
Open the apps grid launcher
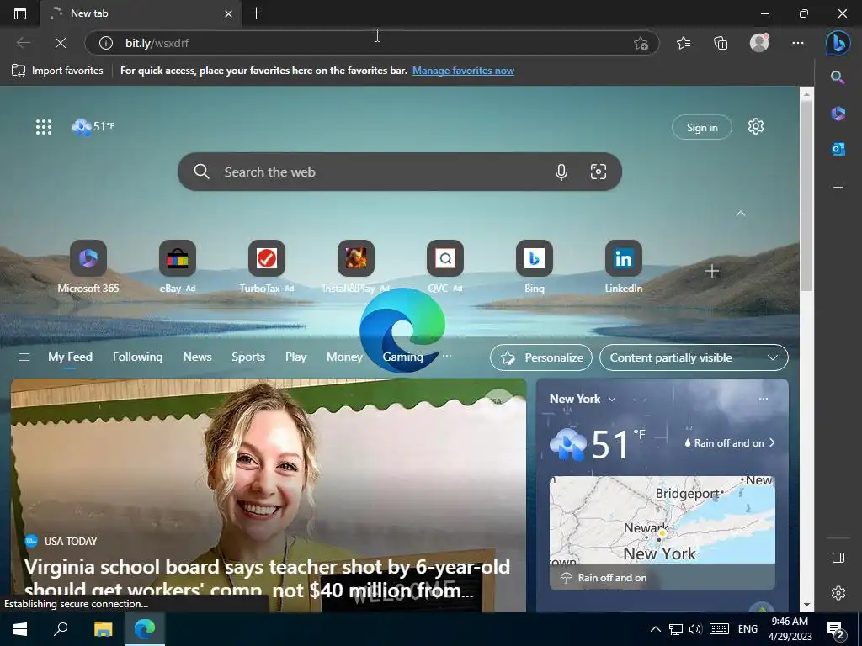pyautogui.click(x=44, y=127)
